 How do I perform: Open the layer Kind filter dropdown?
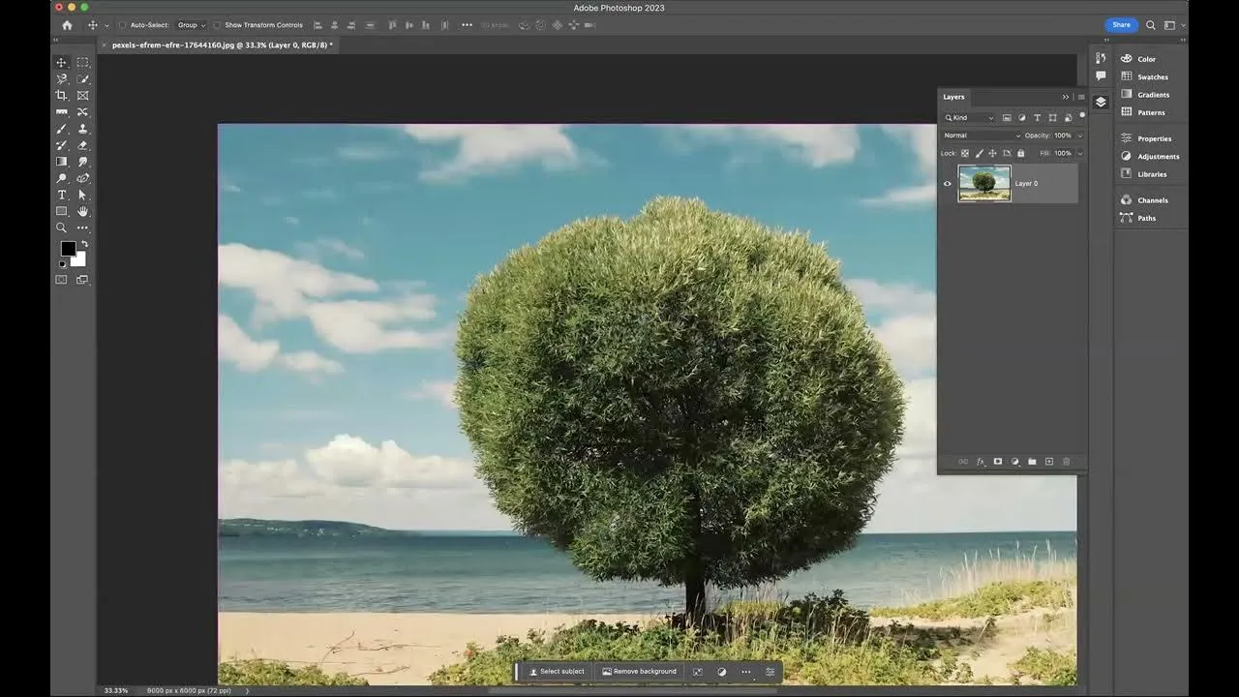[x=991, y=117]
